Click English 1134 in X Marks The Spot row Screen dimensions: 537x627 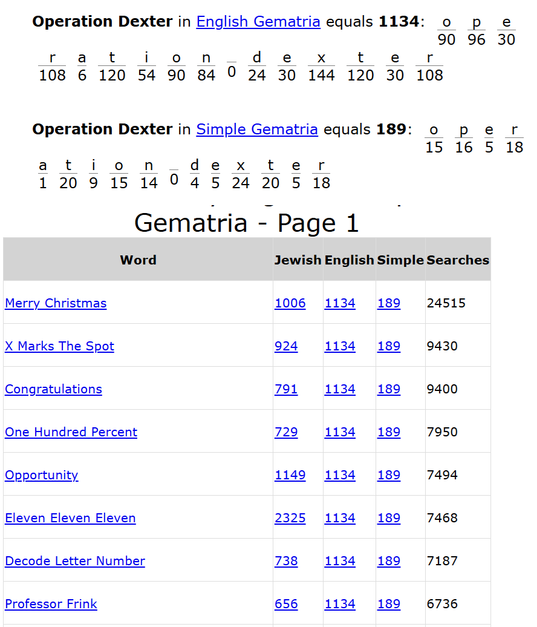pos(340,346)
